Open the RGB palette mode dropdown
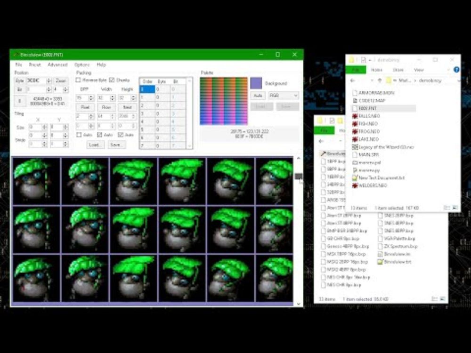This screenshot has width=471, height=353. [284, 96]
